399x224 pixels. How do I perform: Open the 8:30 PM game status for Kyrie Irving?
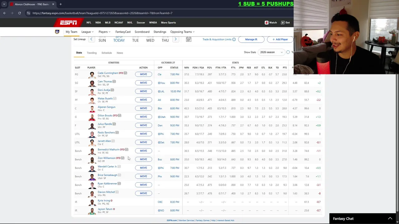[x=175, y=202]
